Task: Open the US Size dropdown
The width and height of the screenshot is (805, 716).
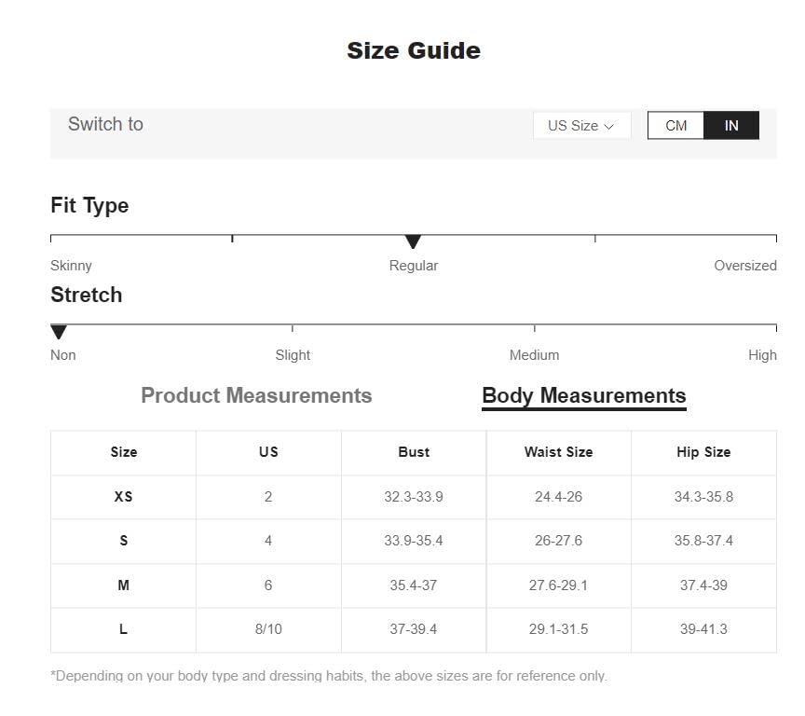Action: 581,125
